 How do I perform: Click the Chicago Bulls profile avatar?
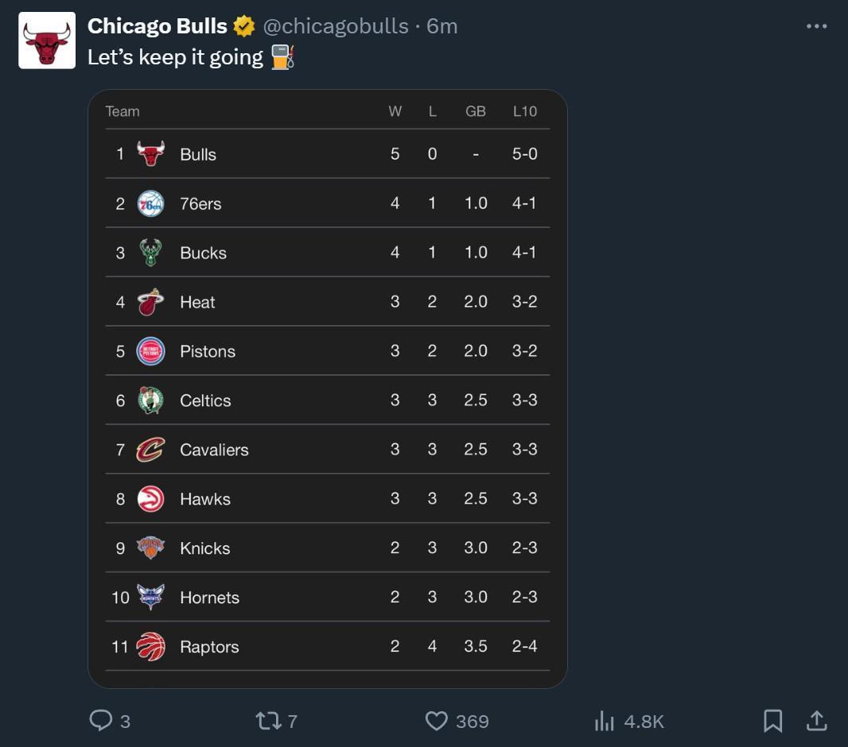click(47, 41)
